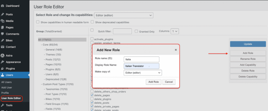The width and height of the screenshot is (268, 111).
Task: Click the blue Update button
Action: pyautogui.click(x=248, y=44)
